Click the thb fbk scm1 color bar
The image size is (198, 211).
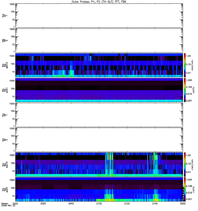tap(185, 90)
